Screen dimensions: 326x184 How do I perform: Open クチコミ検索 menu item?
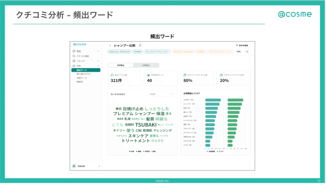(x=83, y=56)
